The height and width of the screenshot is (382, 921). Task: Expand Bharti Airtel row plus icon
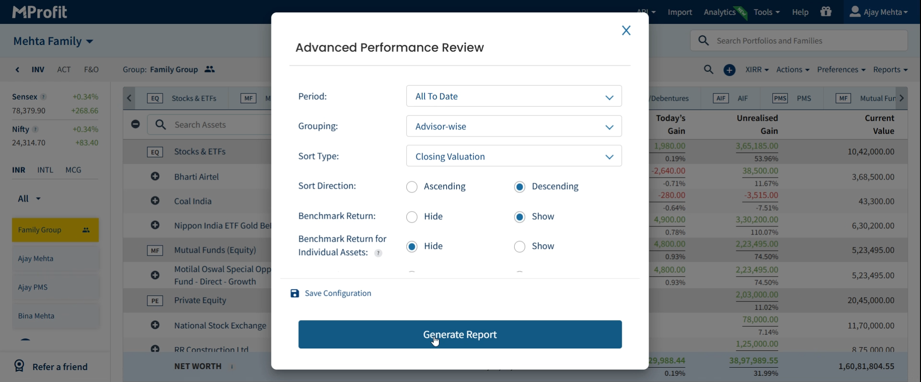point(155,177)
